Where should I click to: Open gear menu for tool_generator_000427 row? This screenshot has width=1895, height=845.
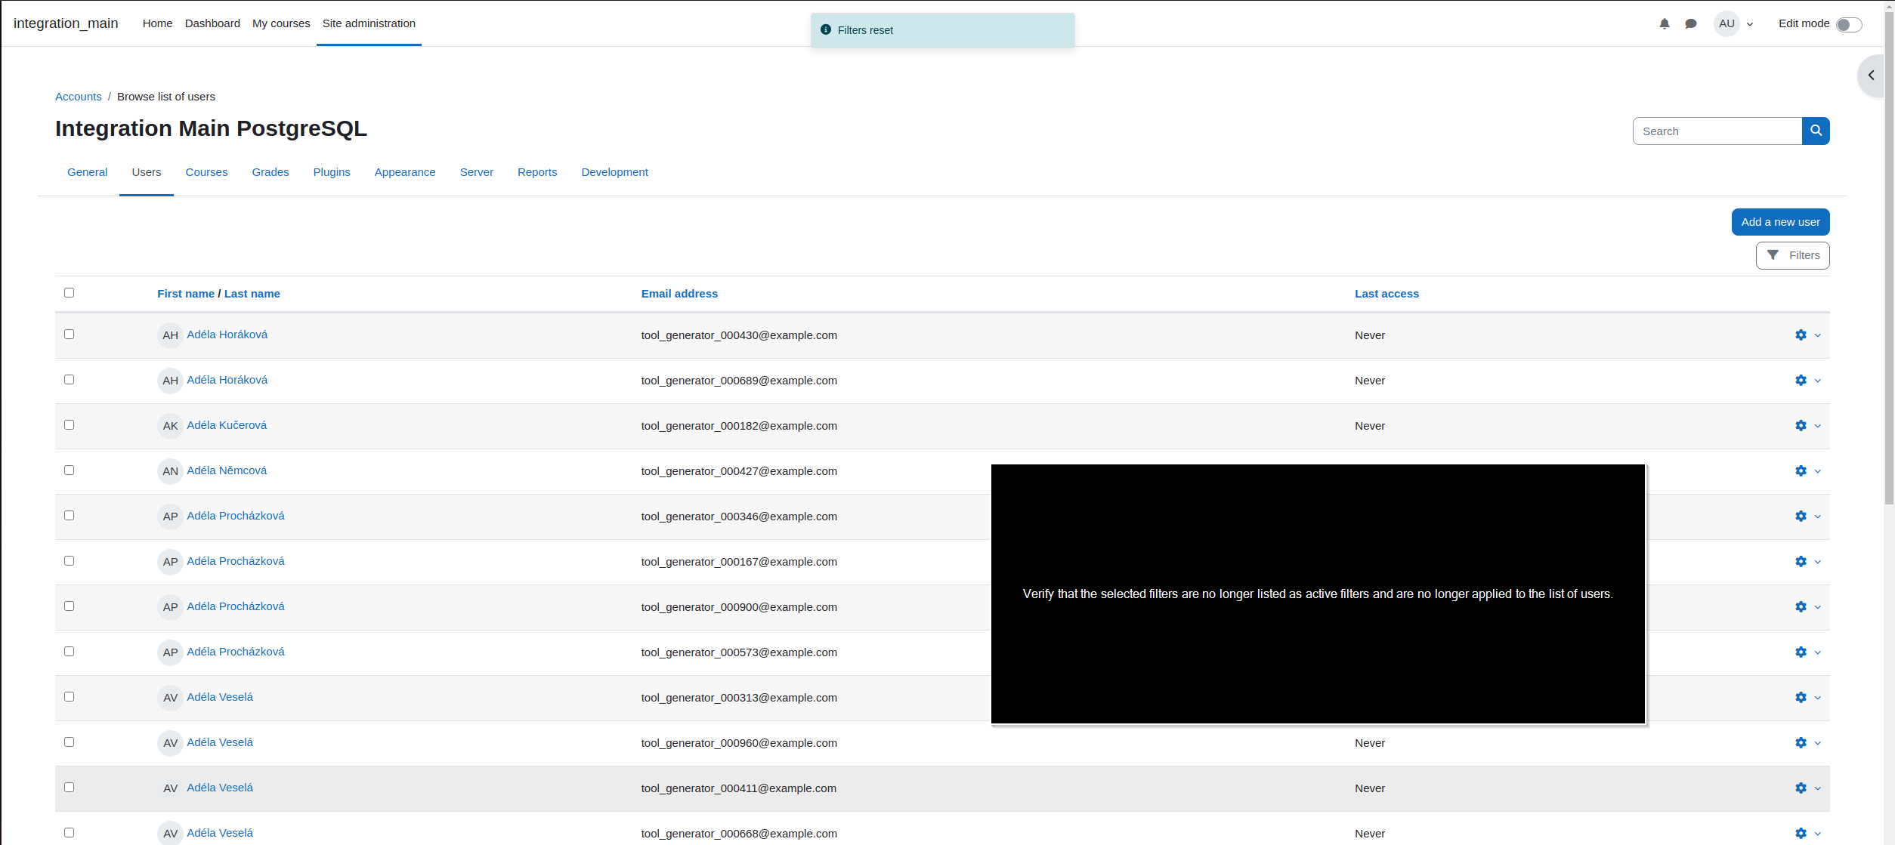[x=1801, y=471]
